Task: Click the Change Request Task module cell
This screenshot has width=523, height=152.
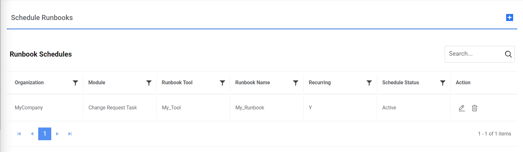Action: [x=113, y=108]
